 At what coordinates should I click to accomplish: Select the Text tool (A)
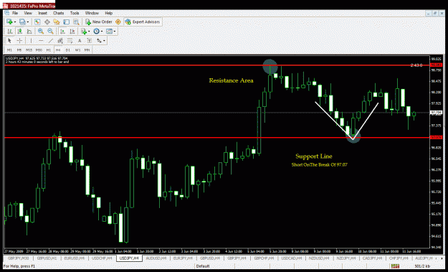(80, 41)
